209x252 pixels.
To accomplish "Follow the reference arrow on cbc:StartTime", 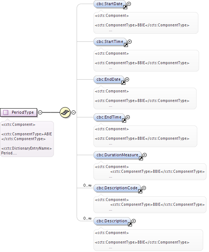I will 126,45.
